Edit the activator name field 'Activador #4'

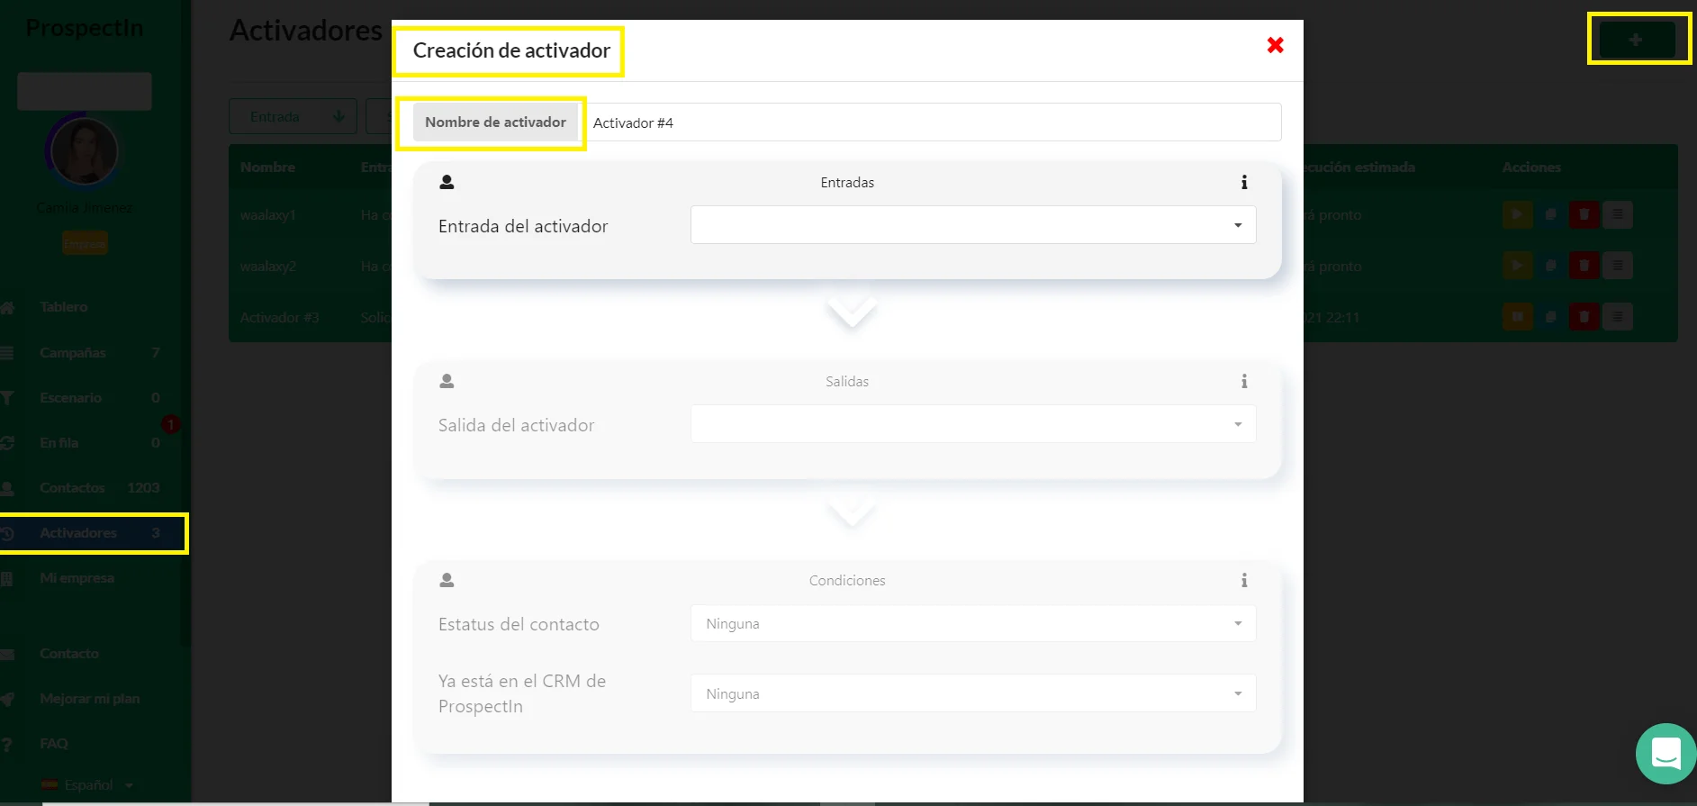click(934, 122)
